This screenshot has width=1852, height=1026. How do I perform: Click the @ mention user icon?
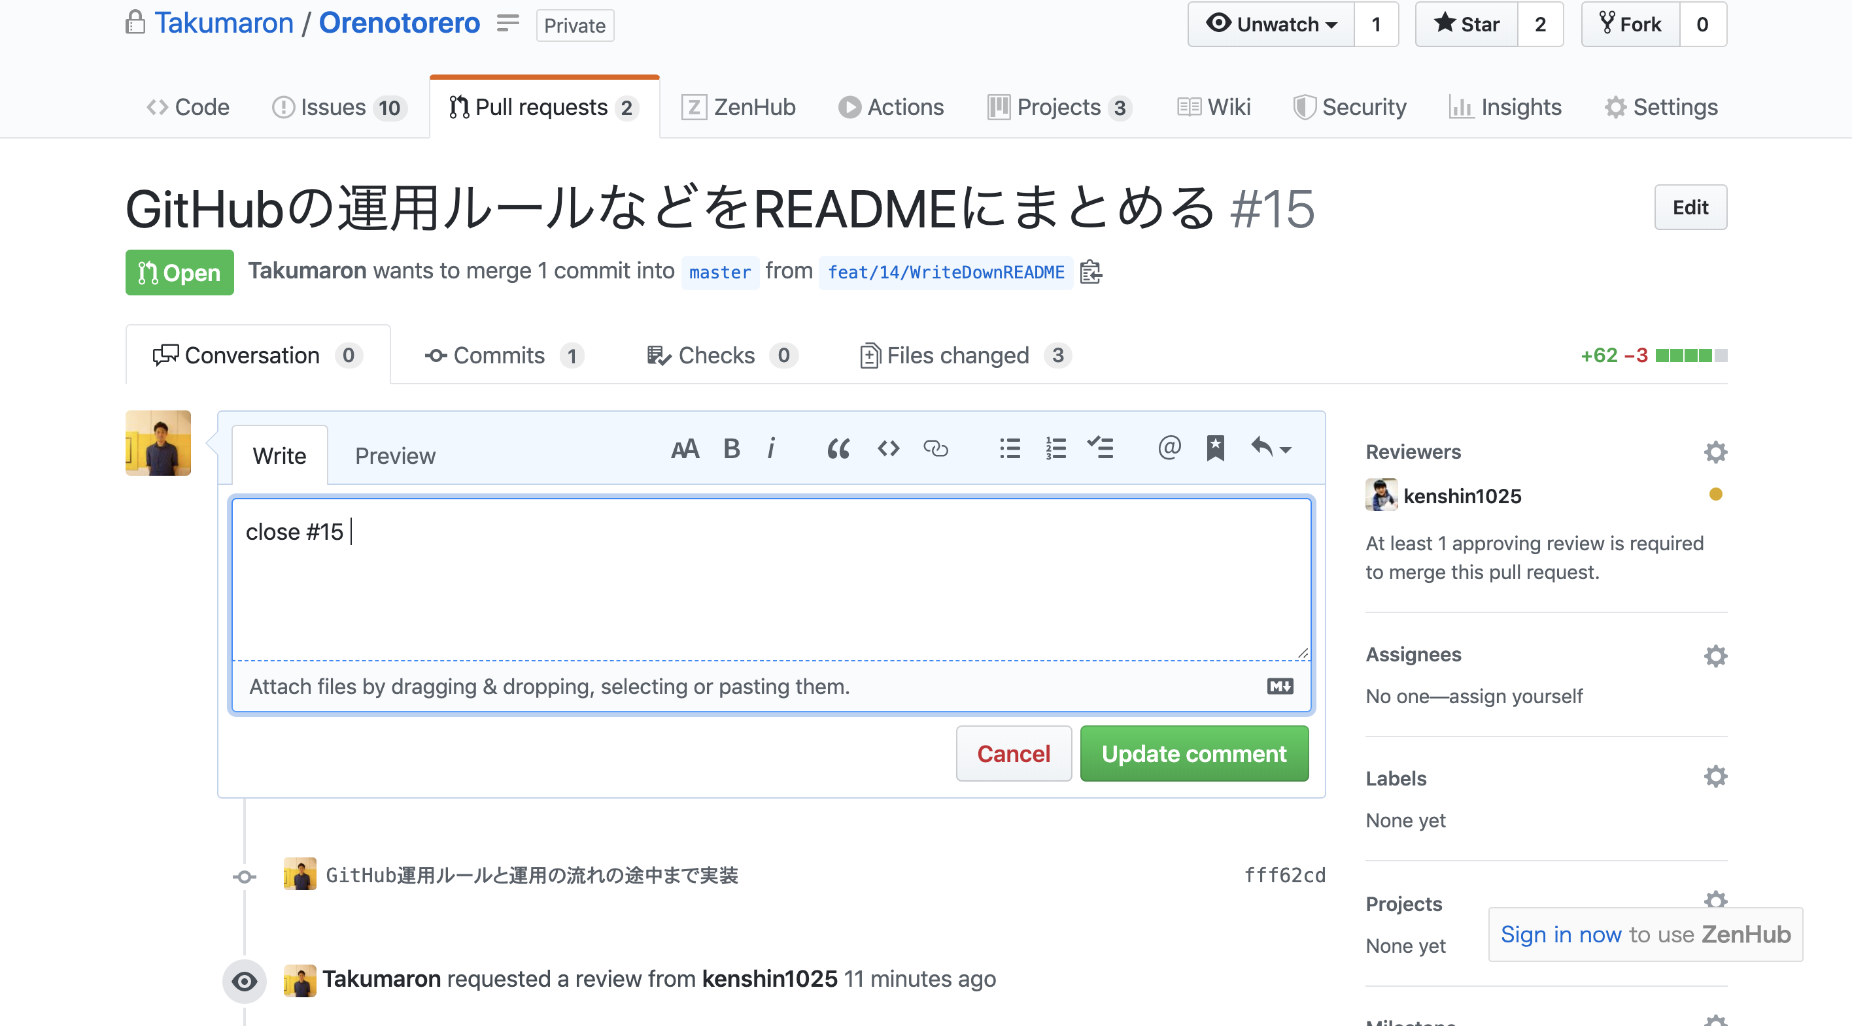click(1169, 448)
